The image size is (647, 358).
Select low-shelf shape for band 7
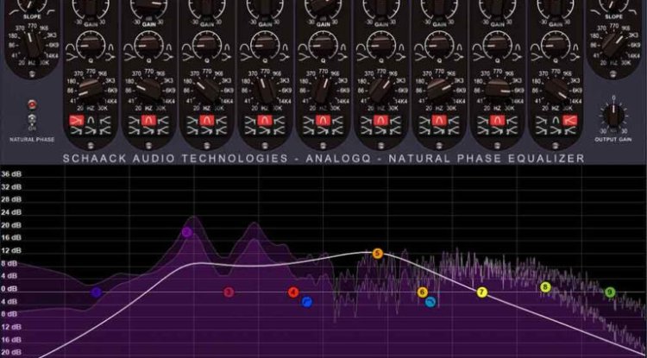pyautogui.click(x=424, y=121)
